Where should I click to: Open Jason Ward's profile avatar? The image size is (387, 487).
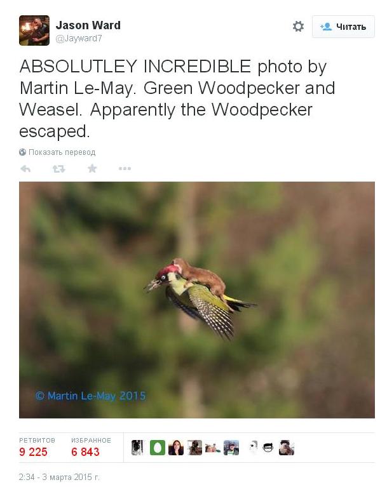[34, 30]
